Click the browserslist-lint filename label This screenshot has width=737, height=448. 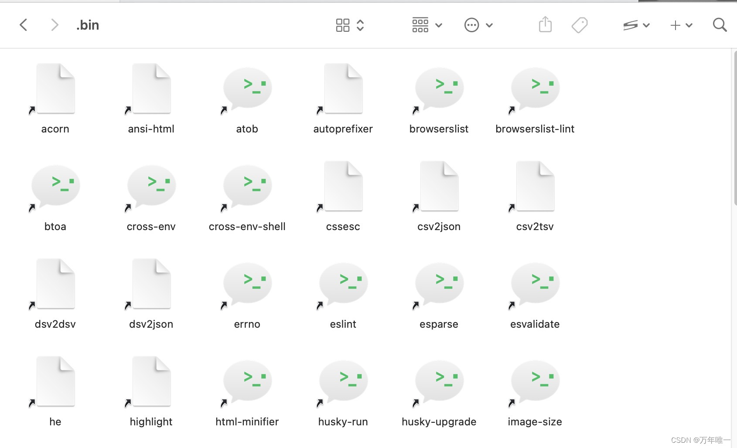click(x=535, y=129)
